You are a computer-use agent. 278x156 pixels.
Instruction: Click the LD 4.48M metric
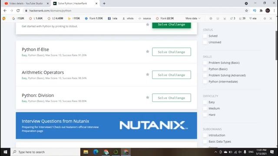56,18
